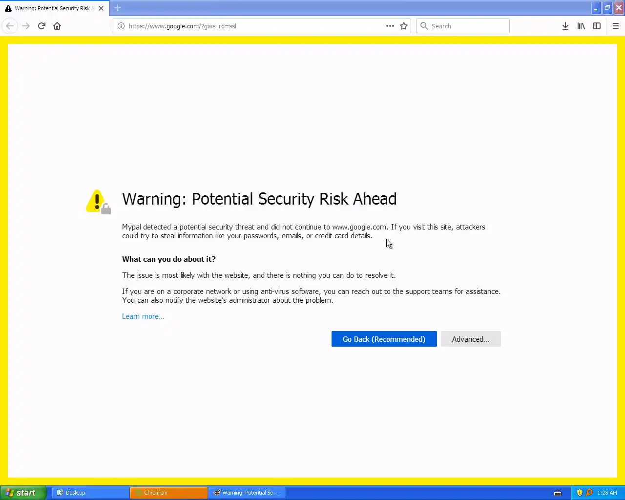The height and width of the screenshot is (500, 625).
Task: Switch to Chromium taskbar item
Action: point(168,493)
